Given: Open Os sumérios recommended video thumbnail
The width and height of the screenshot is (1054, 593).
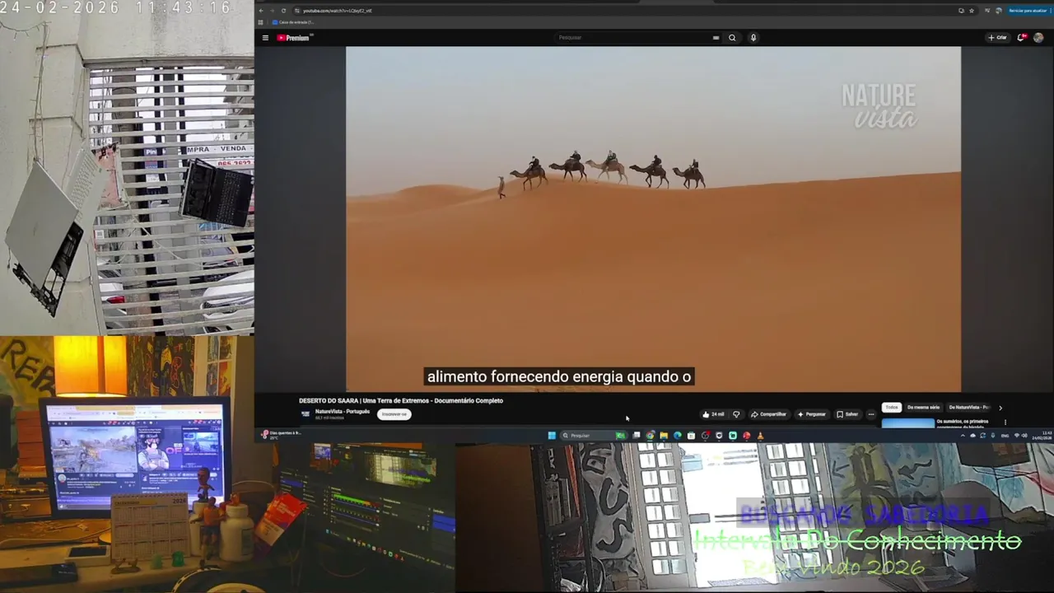Looking at the screenshot, I should point(908,424).
